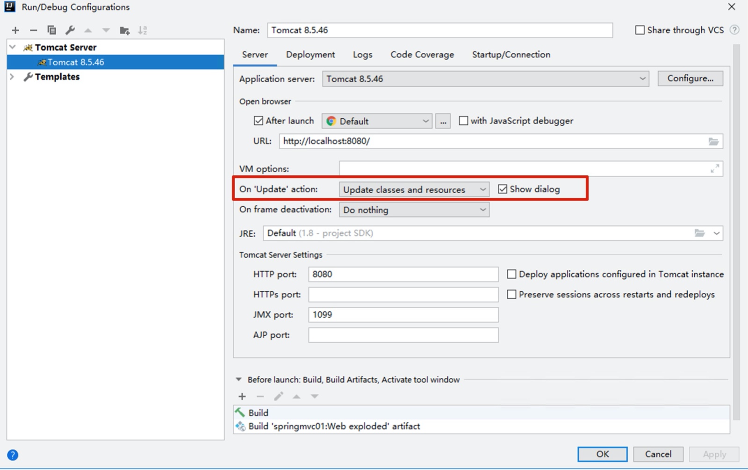Switch to the Server tab
The width and height of the screenshot is (748, 470).
point(255,55)
